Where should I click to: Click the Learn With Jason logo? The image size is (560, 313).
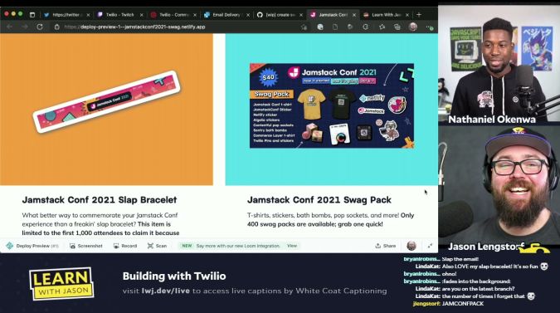click(x=61, y=284)
